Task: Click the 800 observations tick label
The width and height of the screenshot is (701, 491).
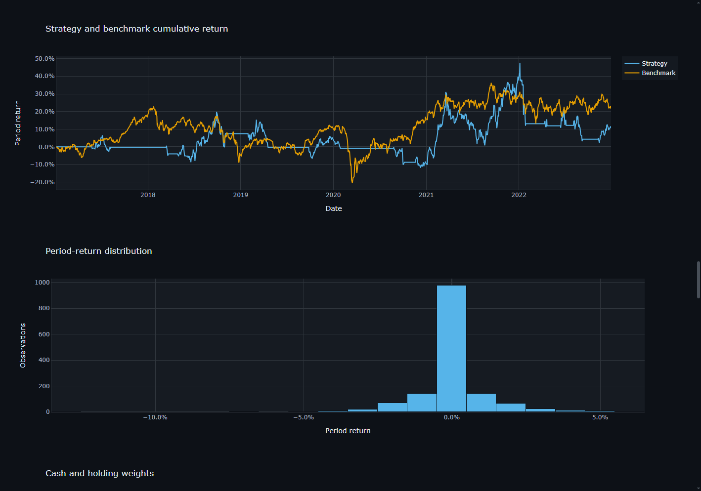Action: (x=44, y=308)
